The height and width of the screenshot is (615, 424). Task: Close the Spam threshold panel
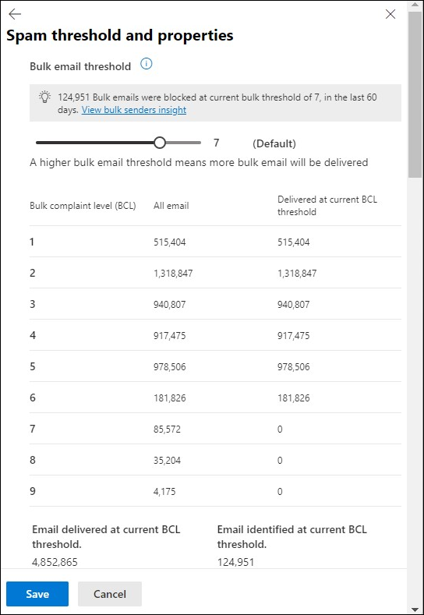[x=390, y=15]
